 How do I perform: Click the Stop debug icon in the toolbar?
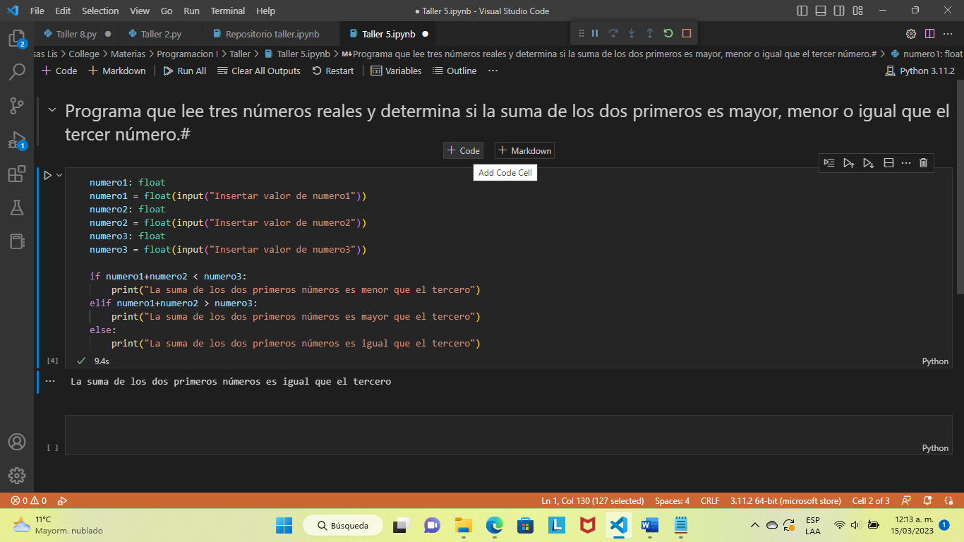tap(685, 32)
